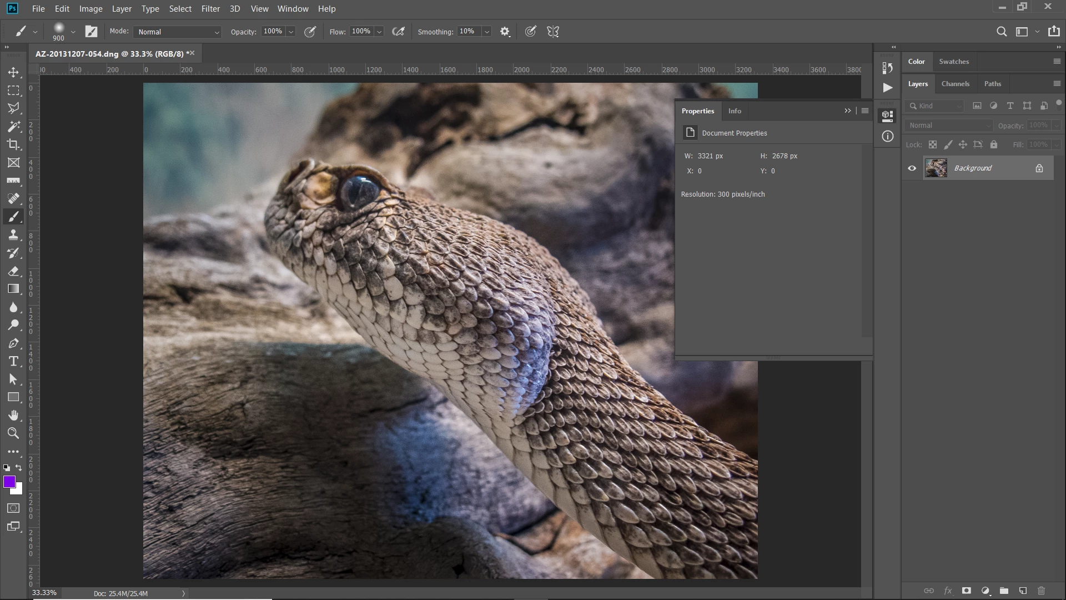This screenshot has height=600, width=1066.
Task: Click the purple foreground color swatch
Action: tap(9, 482)
